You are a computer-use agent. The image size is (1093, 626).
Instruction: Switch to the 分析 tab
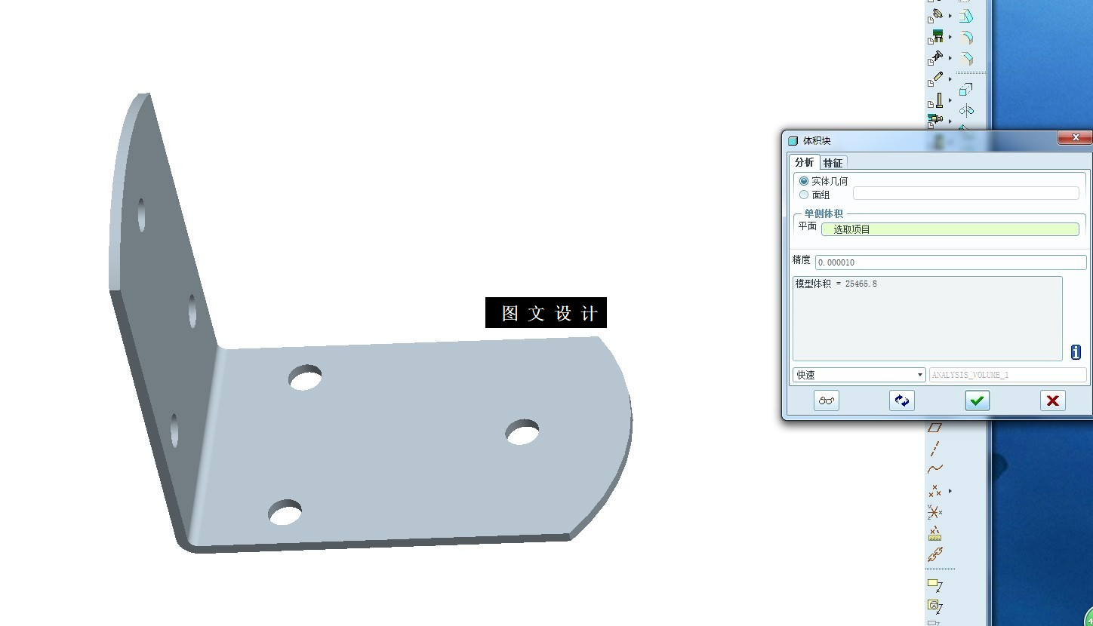(x=805, y=162)
